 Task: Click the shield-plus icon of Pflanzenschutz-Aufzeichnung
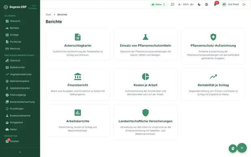(213, 37)
